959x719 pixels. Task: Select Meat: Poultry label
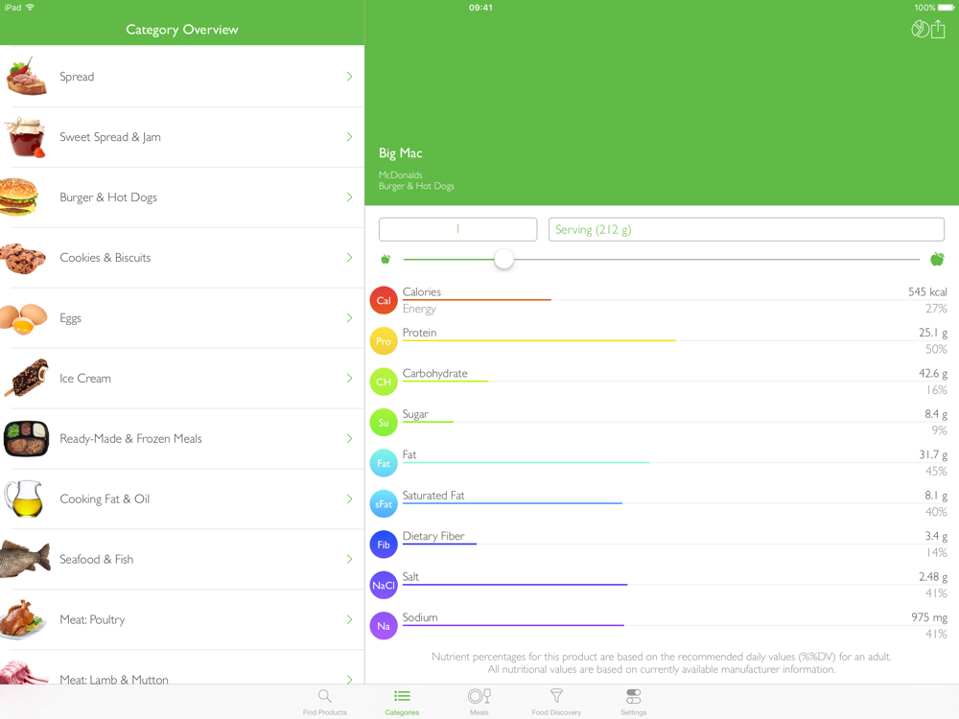coord(92,619)
